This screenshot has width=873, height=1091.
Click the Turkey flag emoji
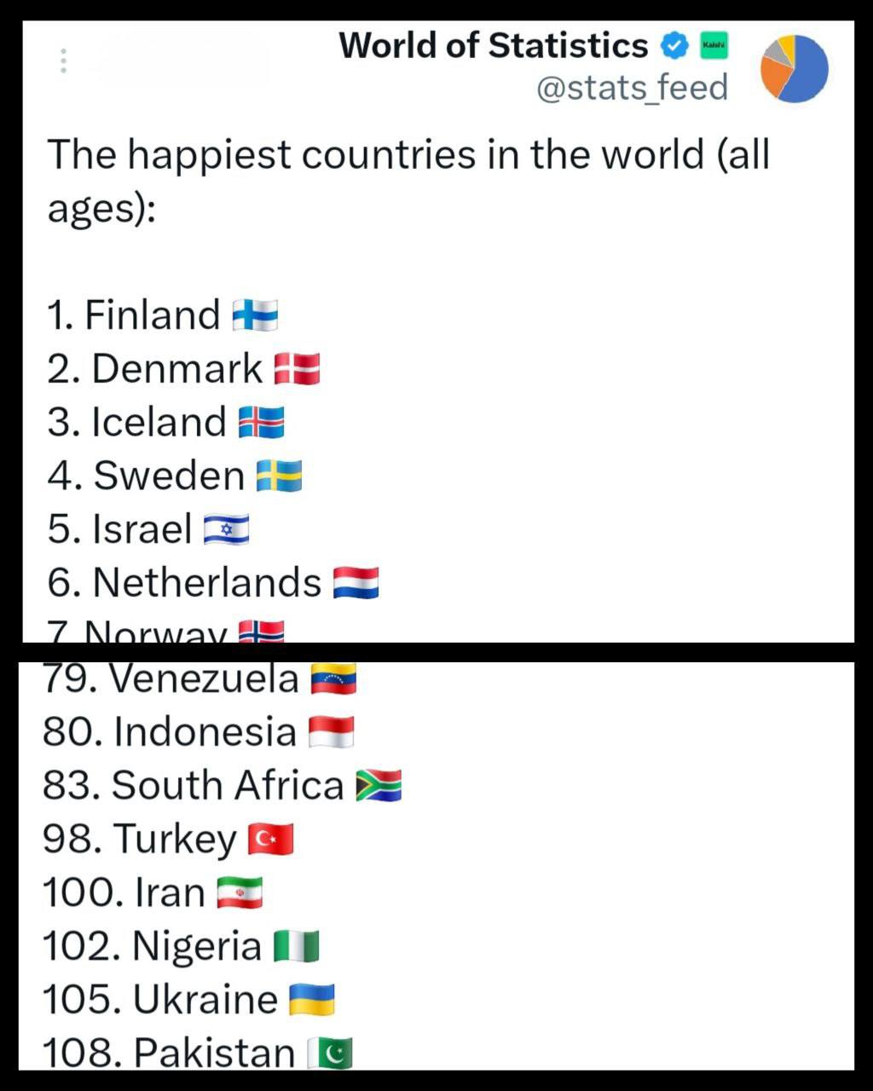271,840
